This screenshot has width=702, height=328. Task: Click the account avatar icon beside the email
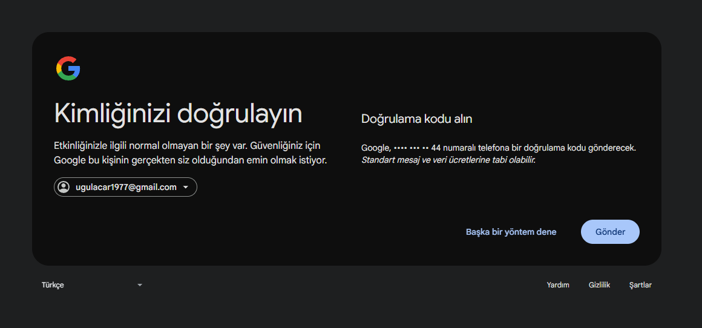[x=64, y=187]
